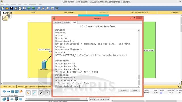Select the Wireless Devices category icon
This screenshot has width=182, height=102.
pos(17,92)
